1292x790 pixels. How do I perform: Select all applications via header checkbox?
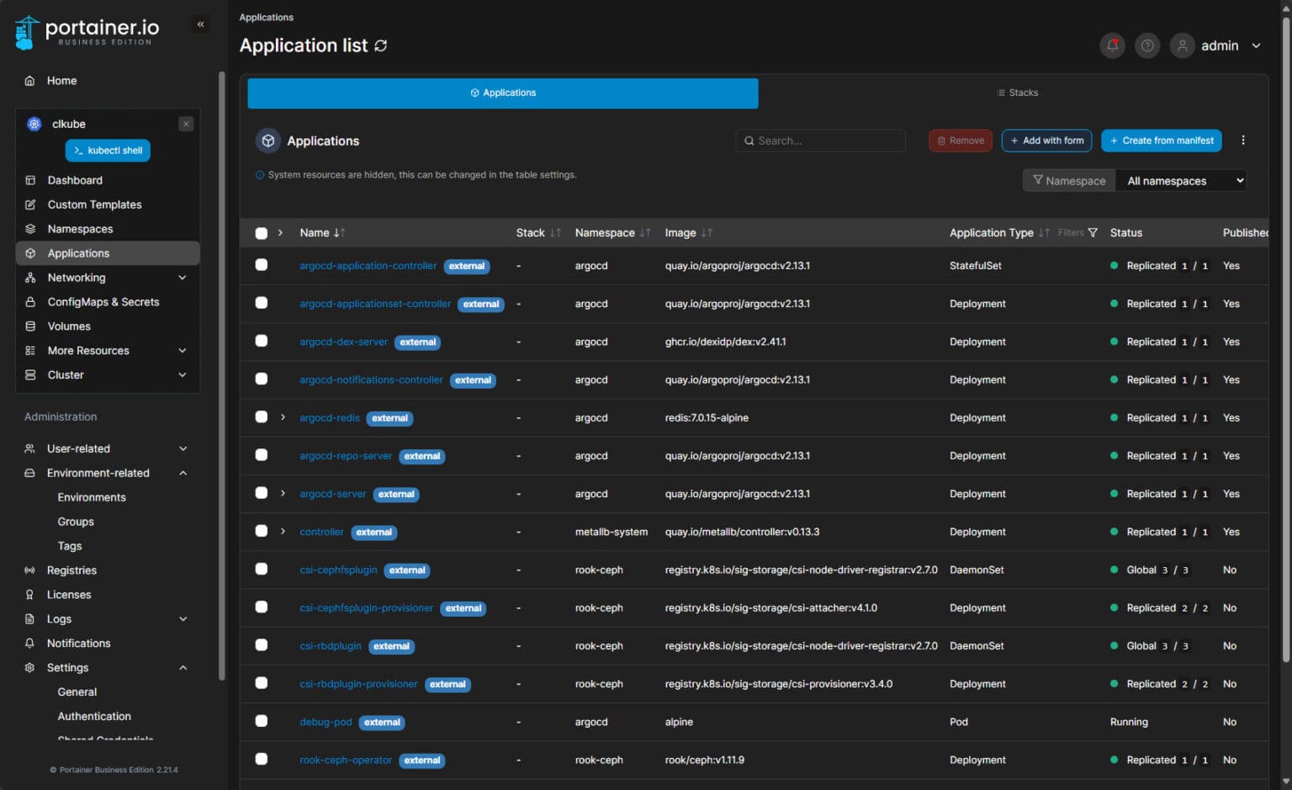[262, 233]
